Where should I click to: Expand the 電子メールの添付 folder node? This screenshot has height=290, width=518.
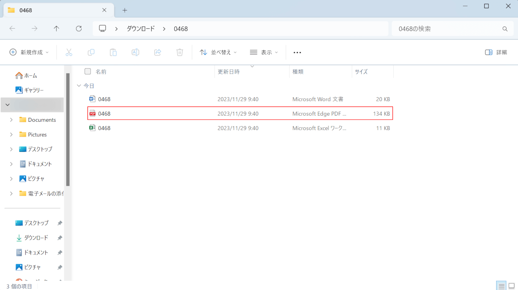pyautogui.click(x=11, y=193)
